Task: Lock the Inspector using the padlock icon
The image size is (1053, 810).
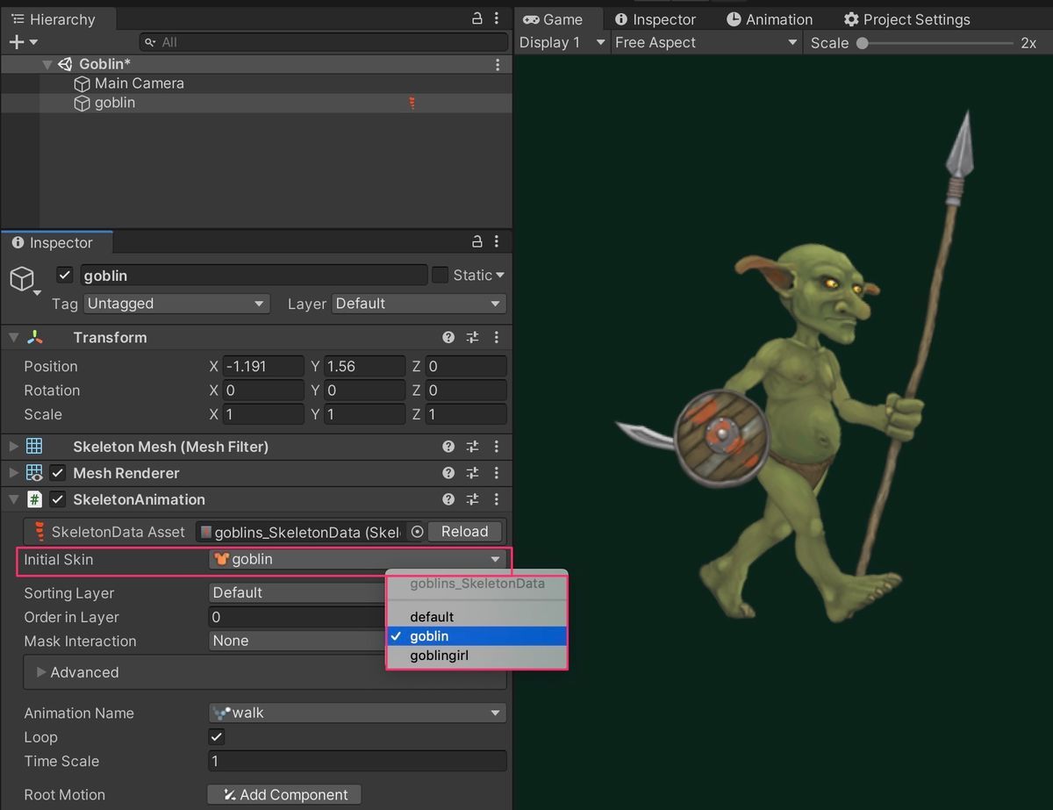Action: coord(476,241)
